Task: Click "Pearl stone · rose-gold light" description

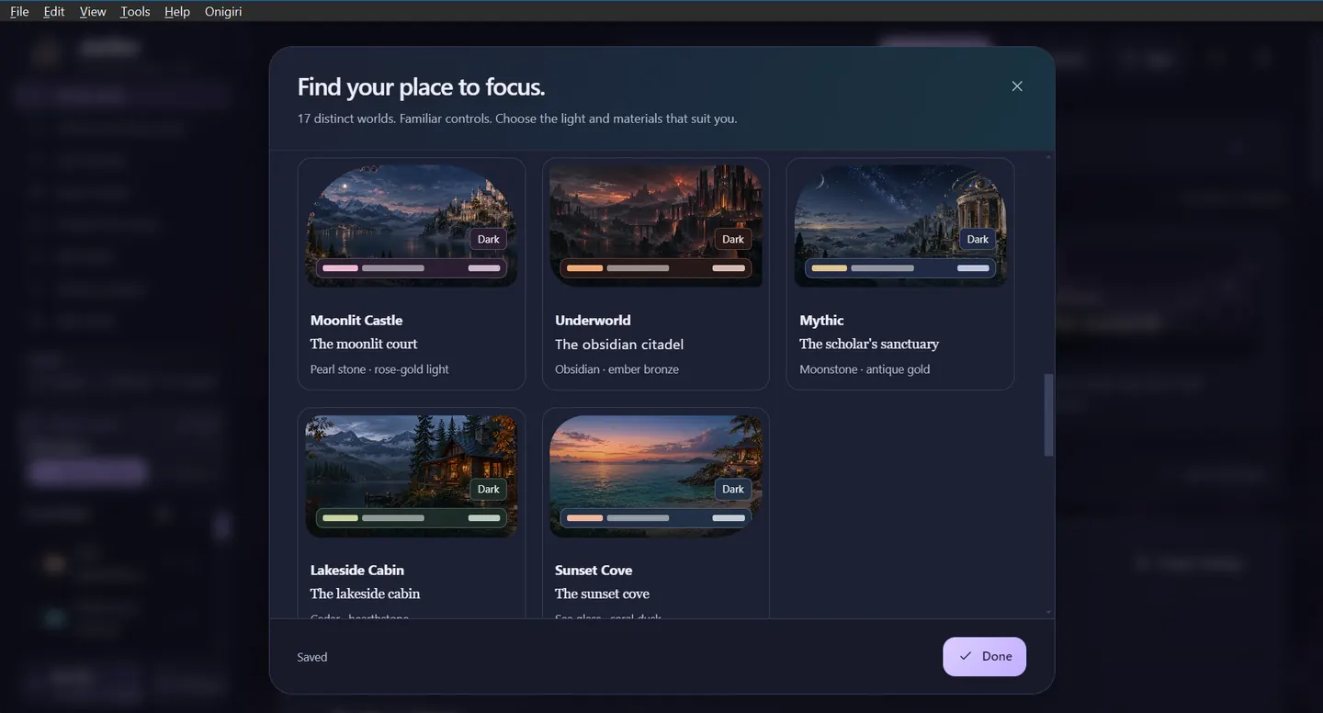Action: [379, 369]
